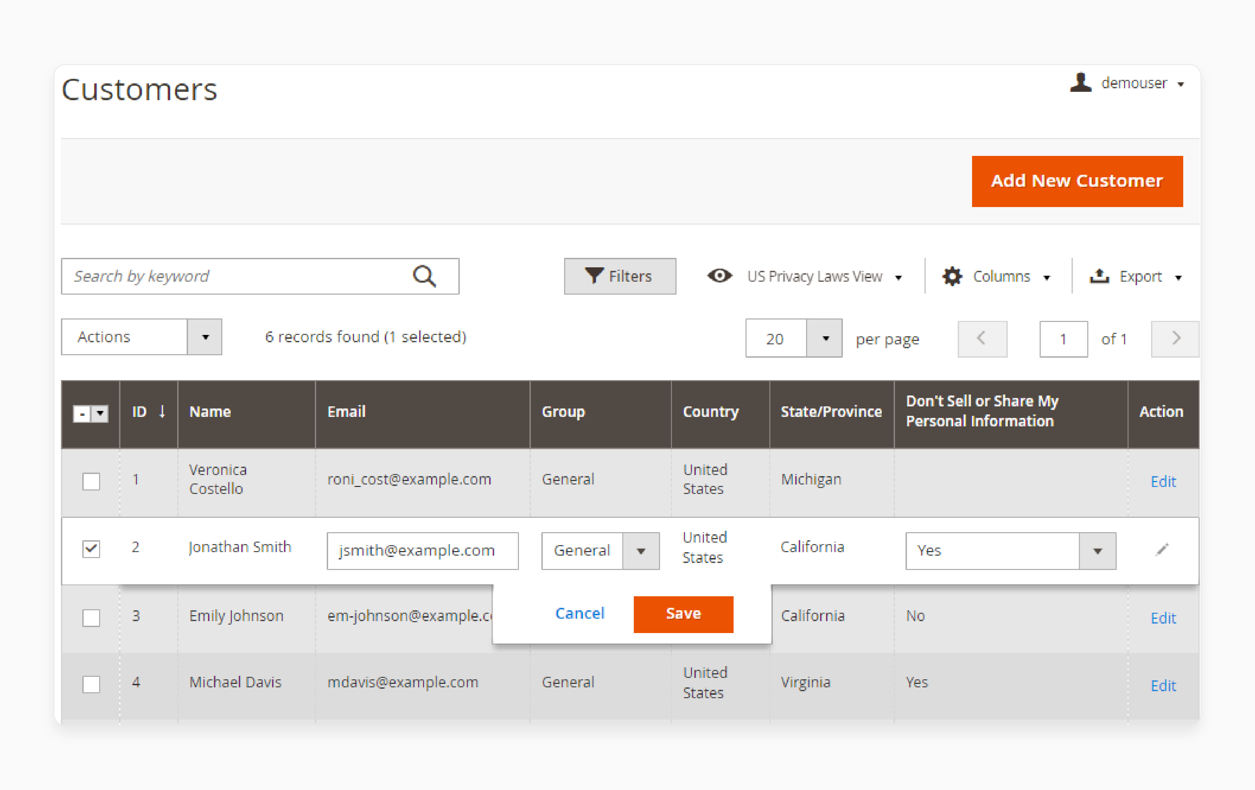Image resolution: width=1255 pixels, height=790 pixels.
Task: Open the Export dropdown
Action: 1151,276
